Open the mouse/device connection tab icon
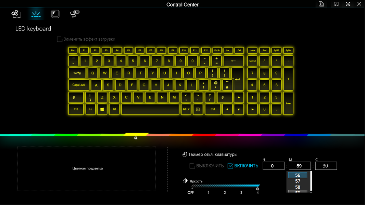The width and height of the screenshot is (365, 205). (75, 14)
